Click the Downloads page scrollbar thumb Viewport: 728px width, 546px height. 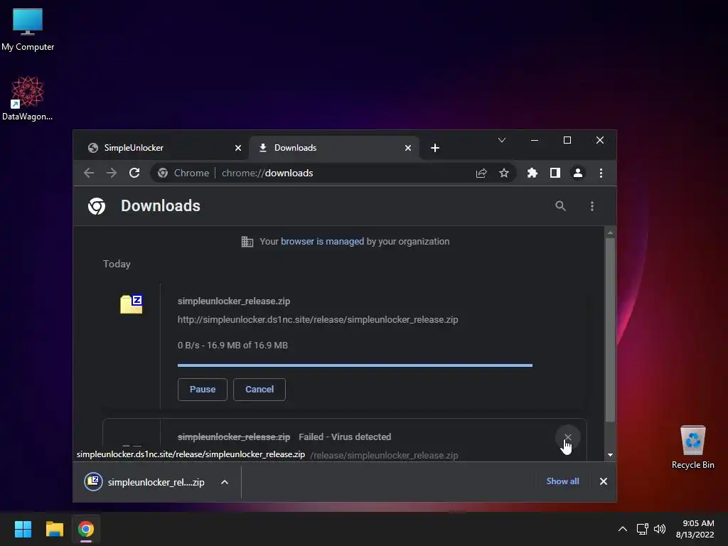(610, 330)
